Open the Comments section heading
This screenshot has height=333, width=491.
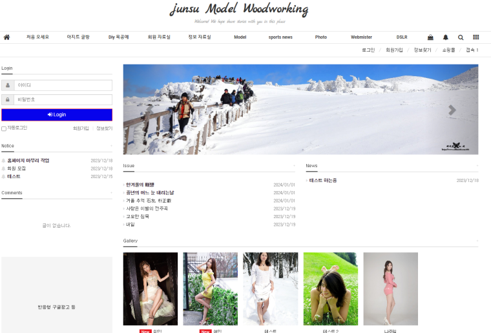[x=12, y=192]
